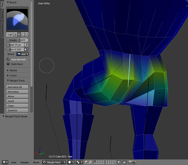Click the Quantize weights button
Screen dimensions: 188x165
coord(17,110)
